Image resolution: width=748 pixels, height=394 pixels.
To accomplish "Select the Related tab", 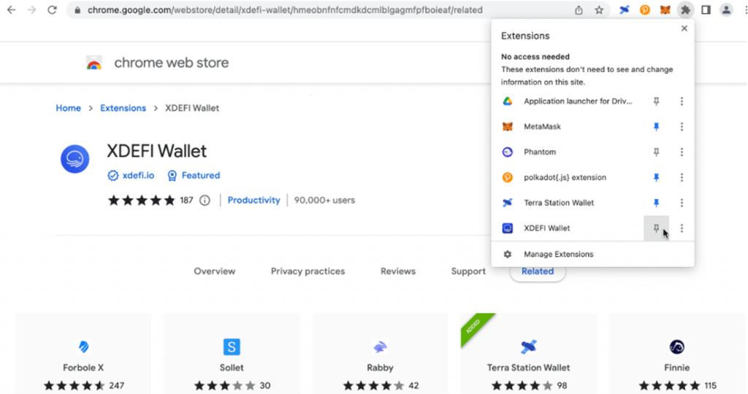I will [x=538, y=271].
